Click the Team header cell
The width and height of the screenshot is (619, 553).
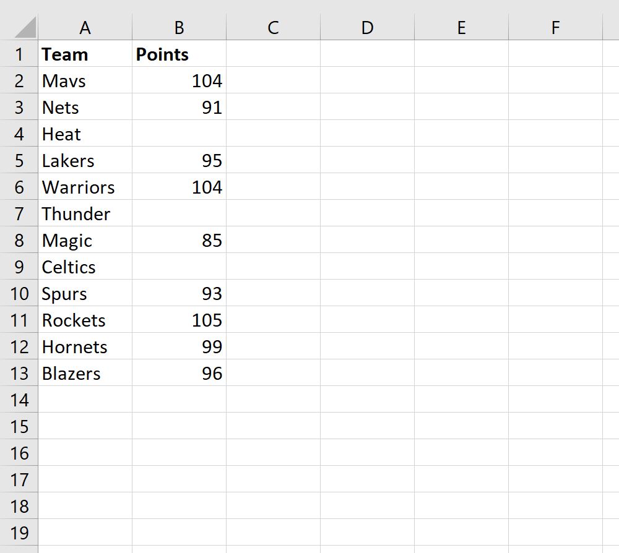point(85,54)
